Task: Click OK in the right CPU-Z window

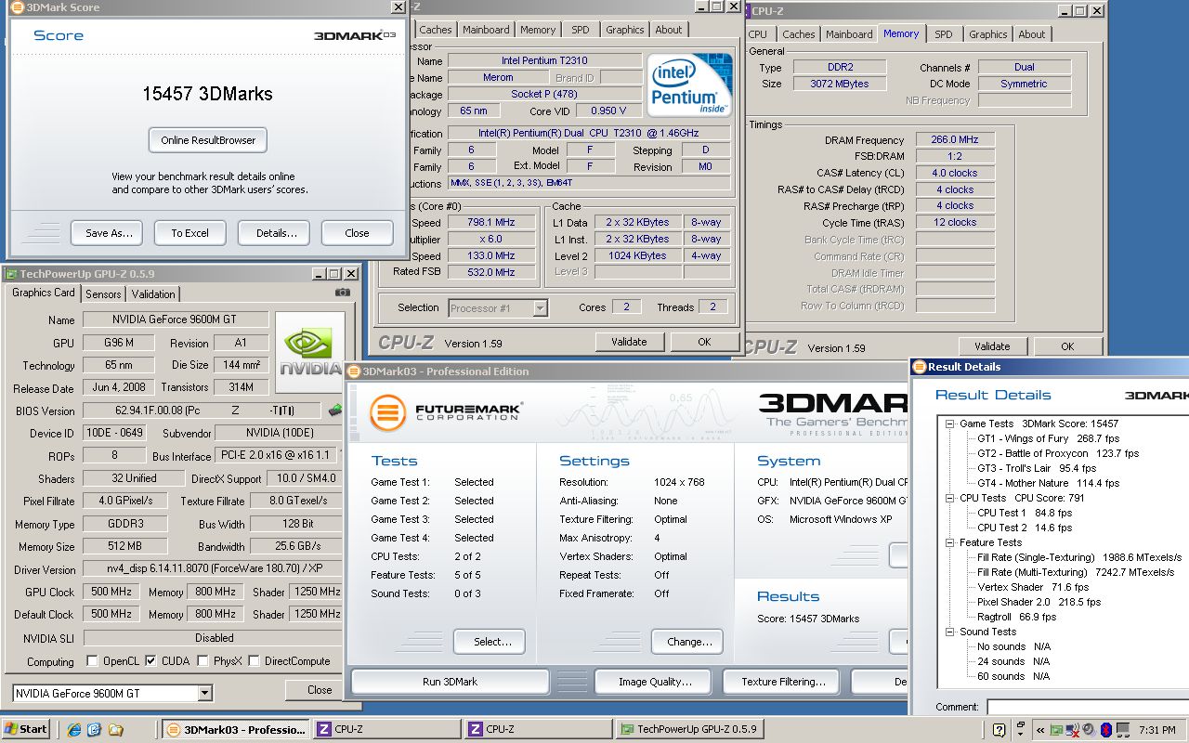Action: pos(1067,346)
